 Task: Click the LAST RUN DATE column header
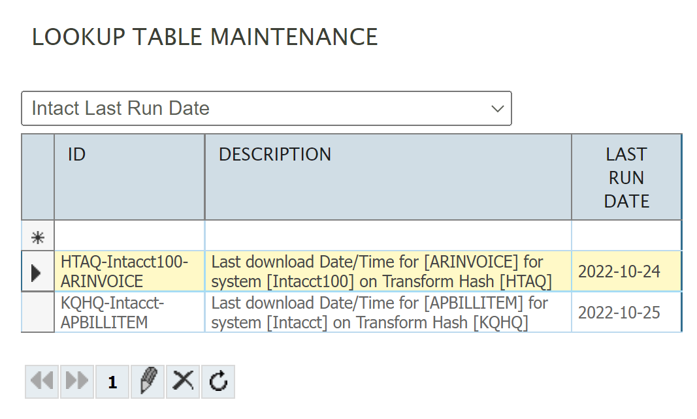(x=626, y=177)
